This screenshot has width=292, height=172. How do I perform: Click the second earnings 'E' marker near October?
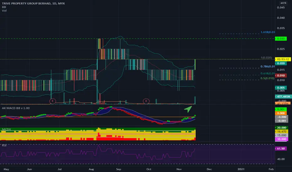click(146, 101)
